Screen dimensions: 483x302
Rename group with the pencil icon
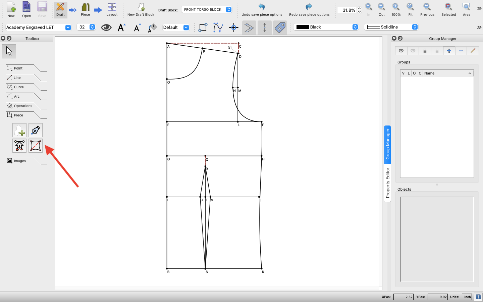pyautogui.click(x=473, y=51)
